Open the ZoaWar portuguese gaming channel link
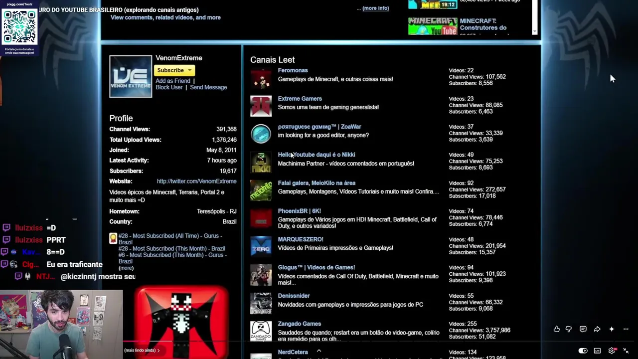The width and height of the screenshot is (638, 359). [319, 127]
